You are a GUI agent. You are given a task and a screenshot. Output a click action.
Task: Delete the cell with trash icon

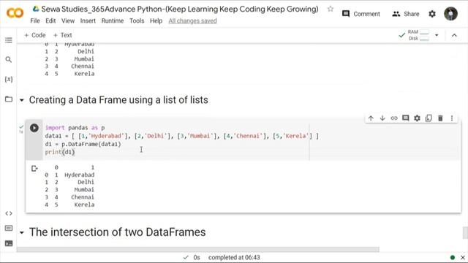(x=440, y=118)
